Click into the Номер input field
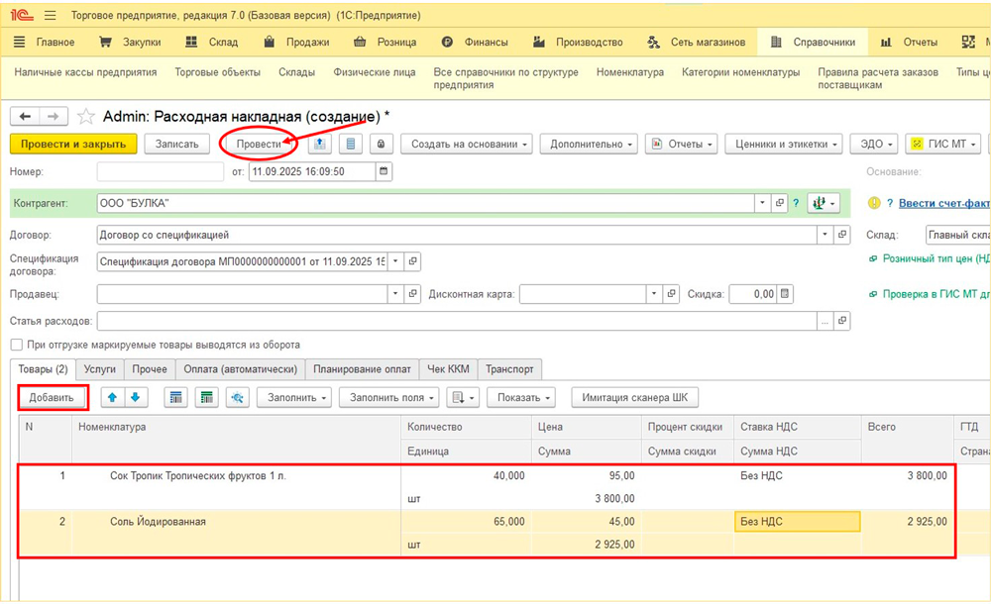 (161, 171)
